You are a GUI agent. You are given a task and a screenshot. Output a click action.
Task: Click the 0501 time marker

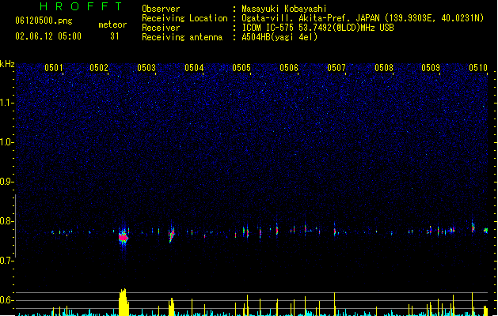53,68
